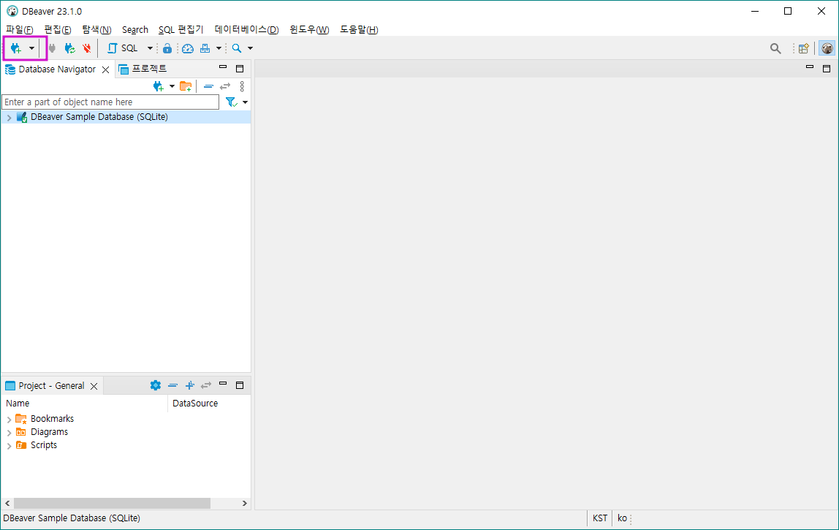Click the Expand All plus icon in Project panel
Image resolution: width=839 pixels, height=530 pixels.
189,385
